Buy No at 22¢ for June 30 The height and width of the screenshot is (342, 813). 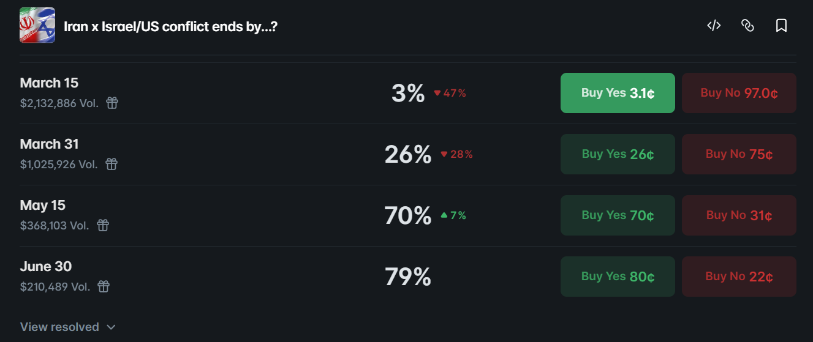[739, 277]
